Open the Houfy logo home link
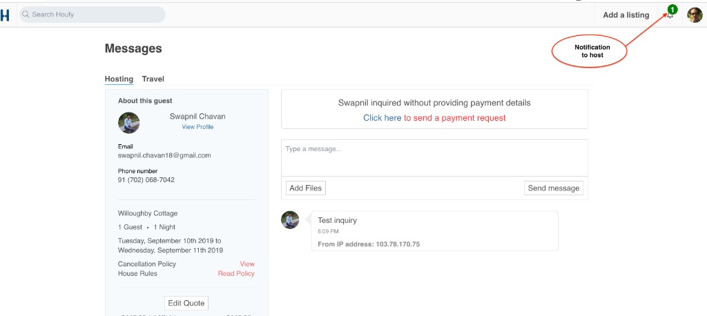Screen dimensions: 707x316 [x=5, y=15]
